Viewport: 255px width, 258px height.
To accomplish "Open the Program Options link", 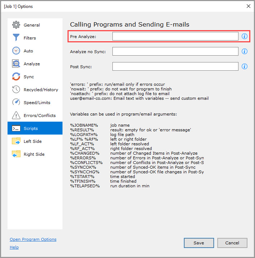I will click(x=33, y=239).
